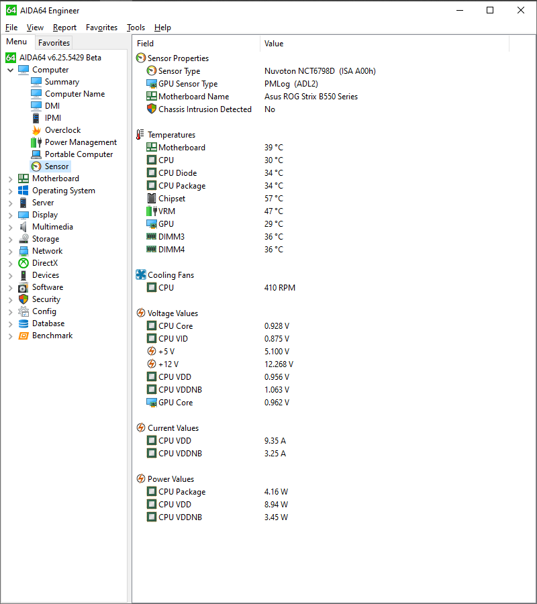Screen dimensions: 537x604
Task: Click the Motherboard board icon in tree
Action: (x=23, y=179)
